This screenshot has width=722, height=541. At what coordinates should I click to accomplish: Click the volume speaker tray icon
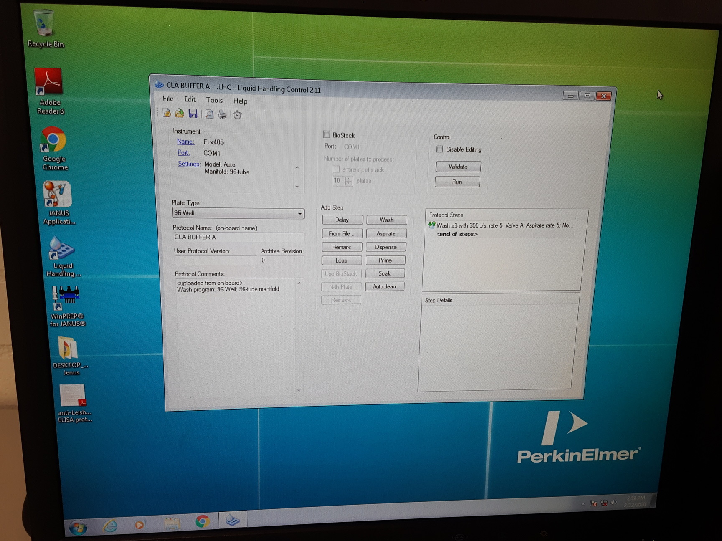coord(614,503)
